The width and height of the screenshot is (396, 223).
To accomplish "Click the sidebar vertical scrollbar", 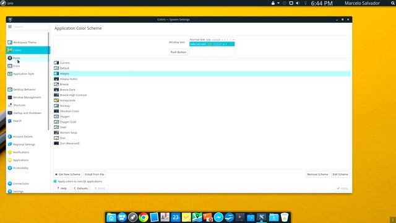I will point(48,81).
